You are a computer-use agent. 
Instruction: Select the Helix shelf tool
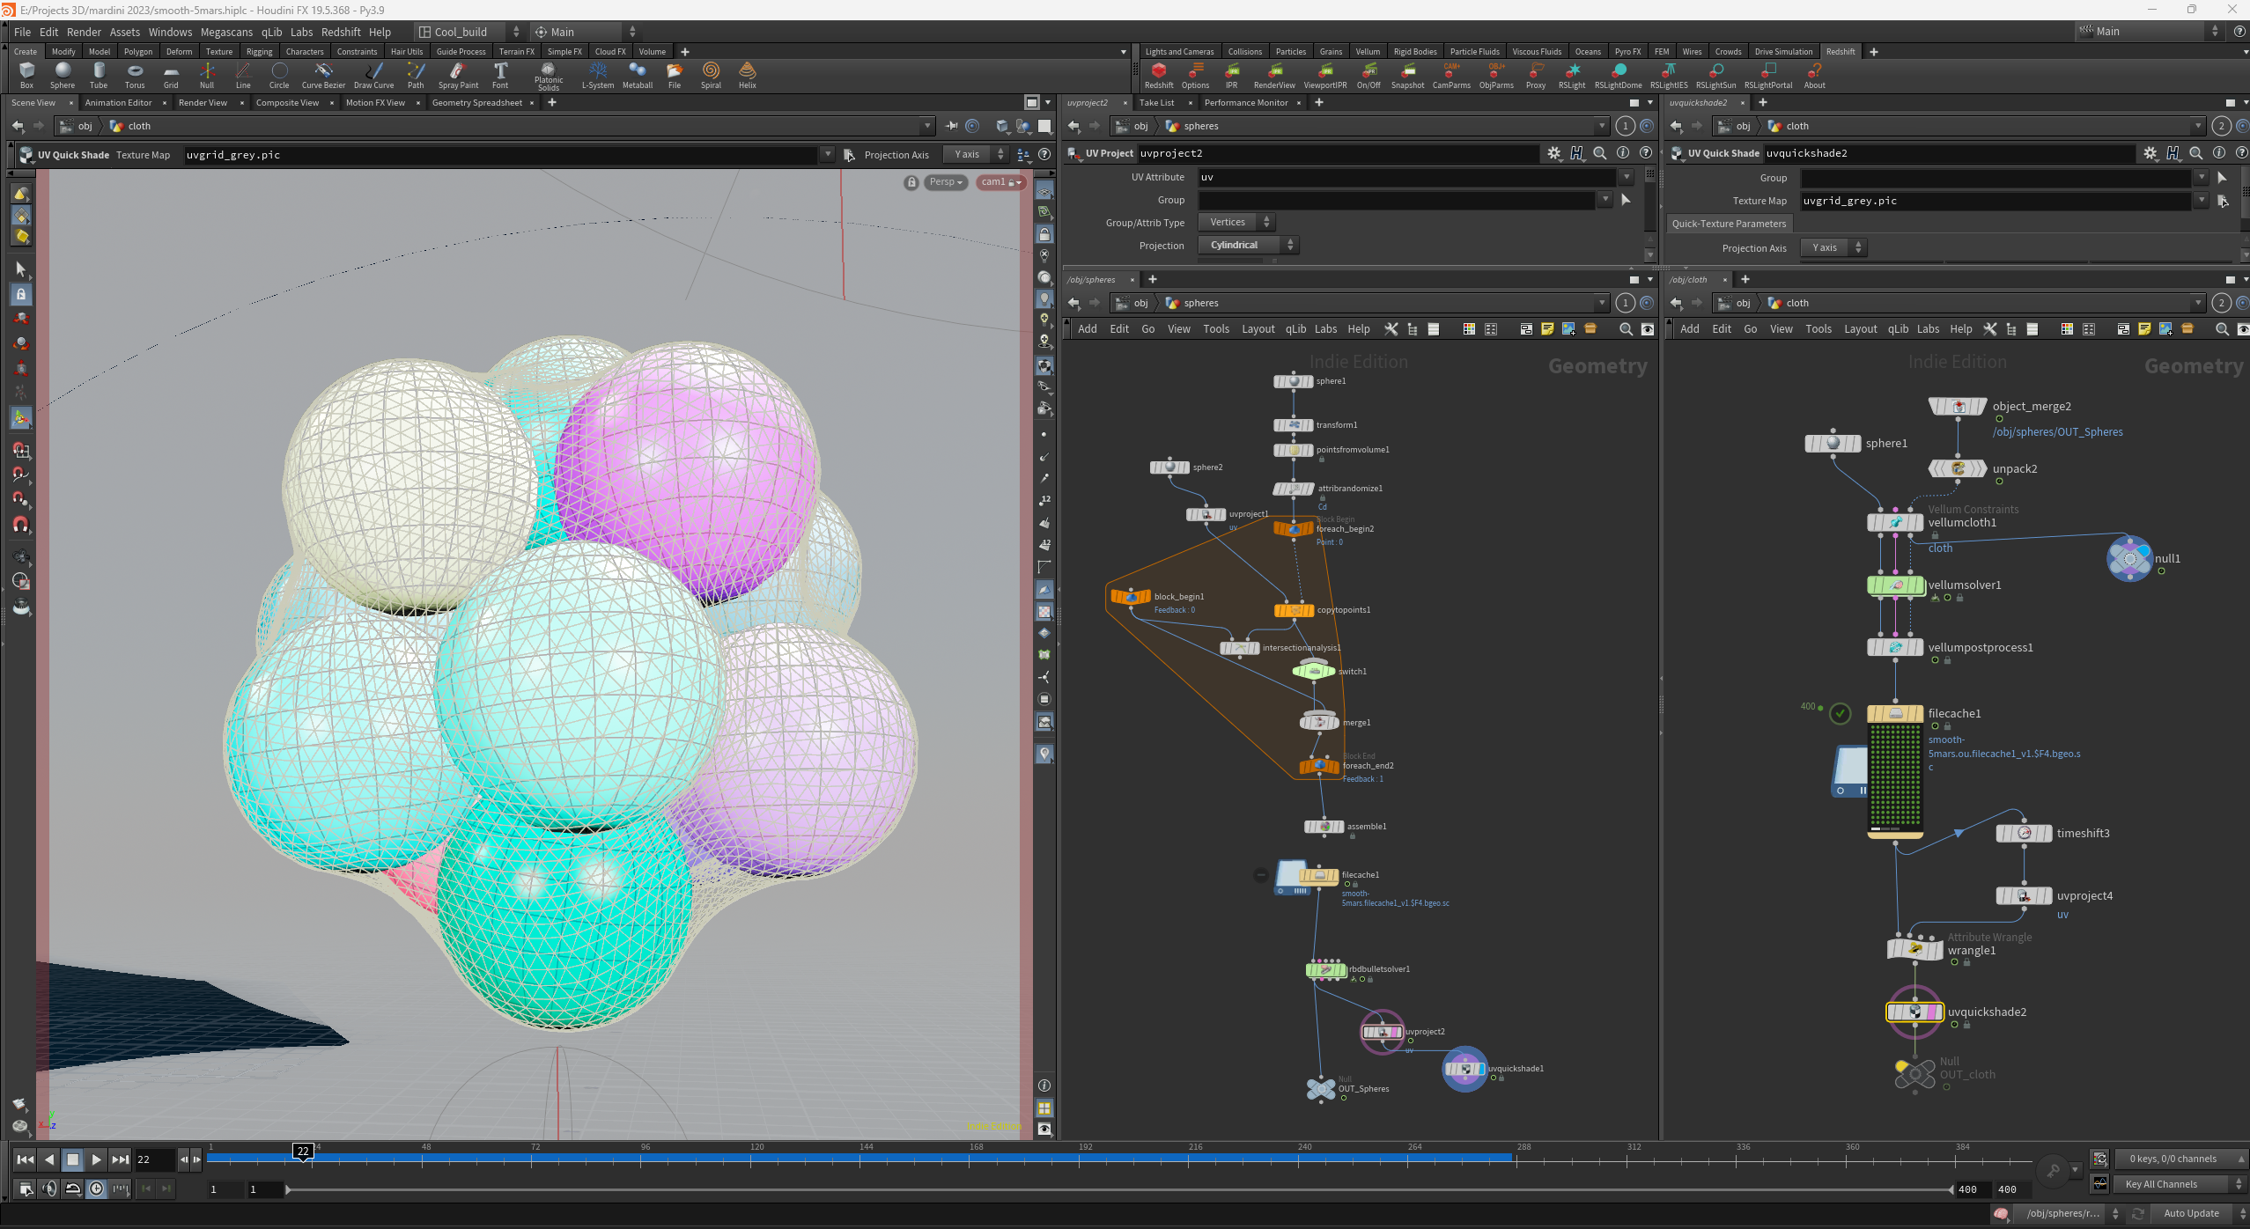click(748, 75)
